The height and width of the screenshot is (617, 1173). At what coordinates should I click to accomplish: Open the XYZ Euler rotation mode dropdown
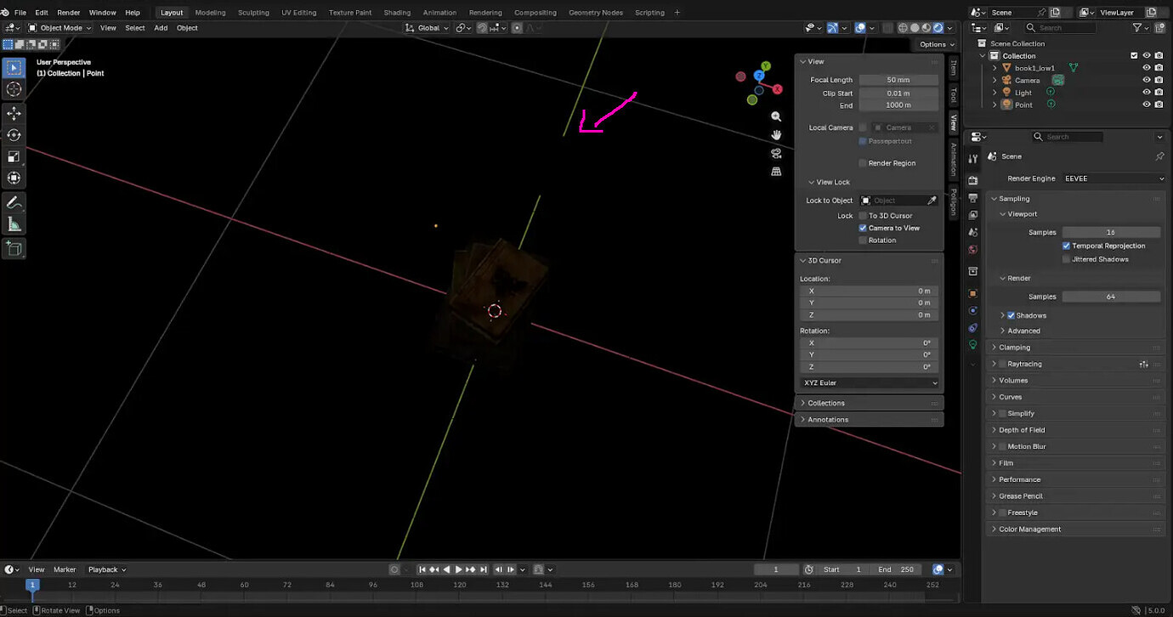coord(870,382)
